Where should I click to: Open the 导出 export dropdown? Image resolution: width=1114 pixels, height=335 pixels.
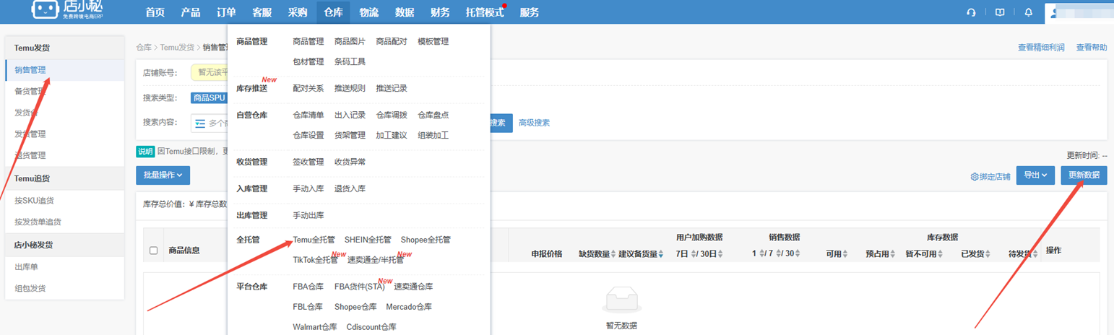pos(1035,175)
